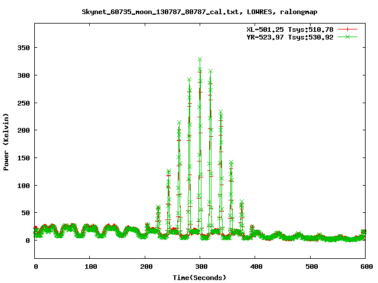Click x-axis tick label 100
This screenshot has width=378, height=283.
click(x=91, y=266)
